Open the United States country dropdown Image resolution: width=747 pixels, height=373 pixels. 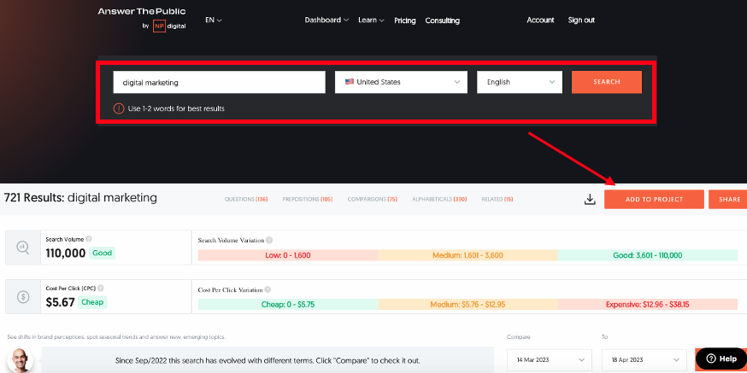tap(400, 82)
